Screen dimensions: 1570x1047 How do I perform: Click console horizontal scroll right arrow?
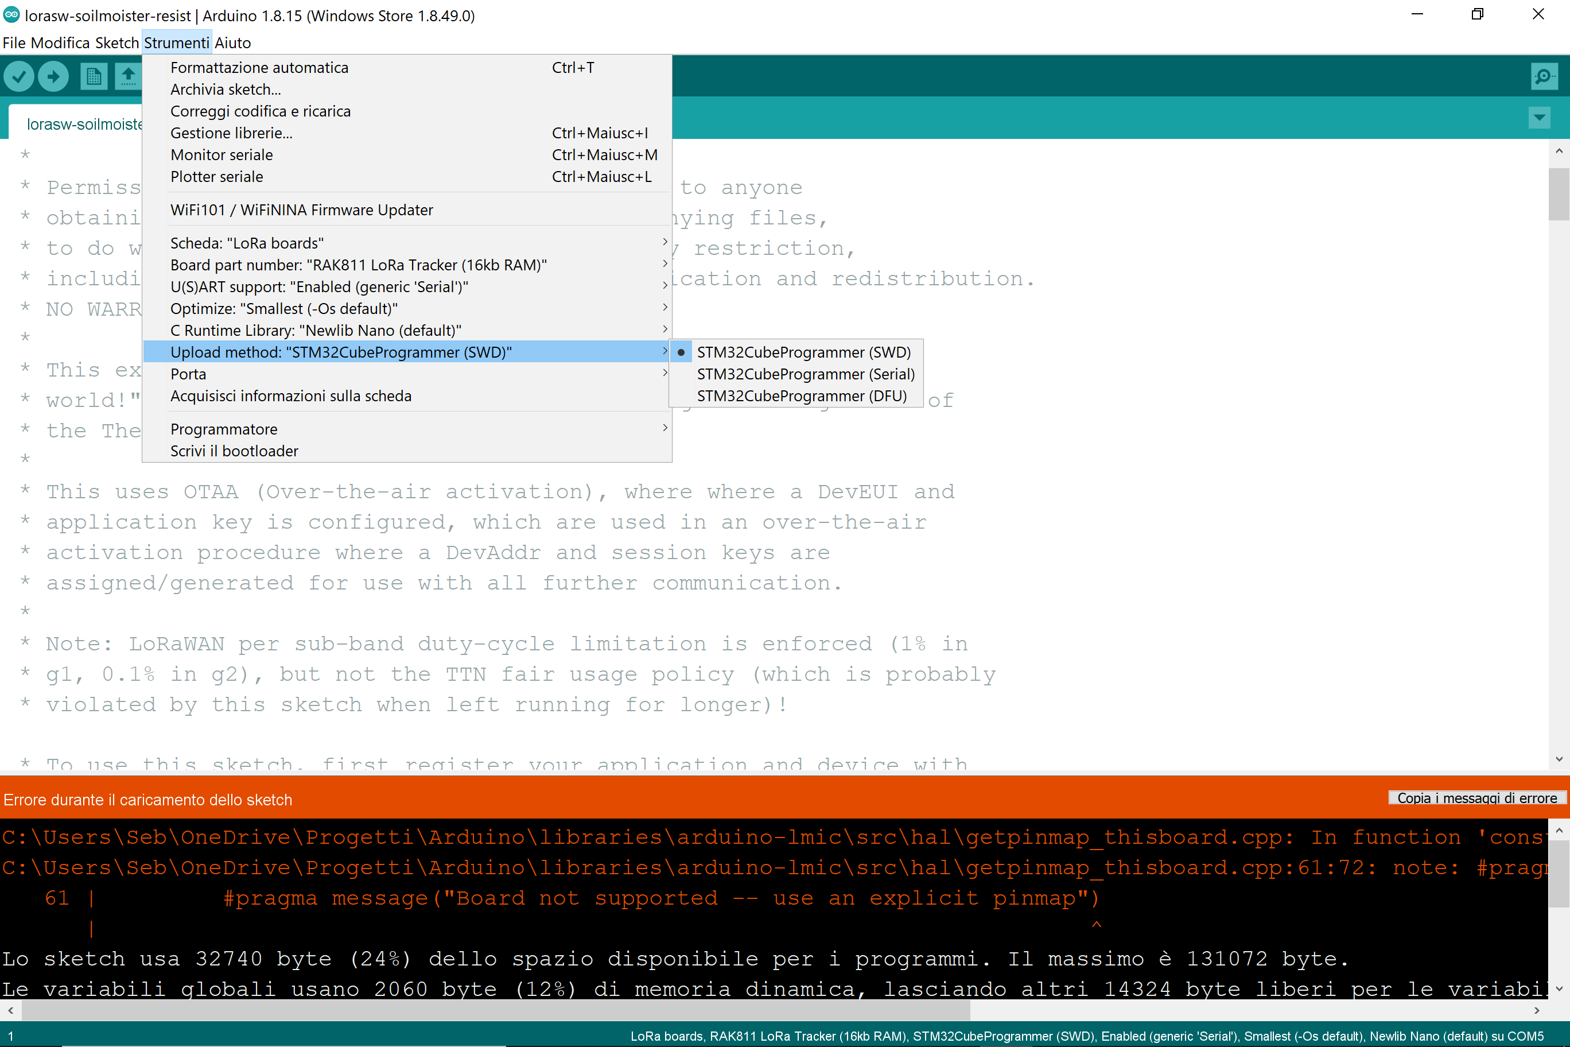point(1537,1010)
